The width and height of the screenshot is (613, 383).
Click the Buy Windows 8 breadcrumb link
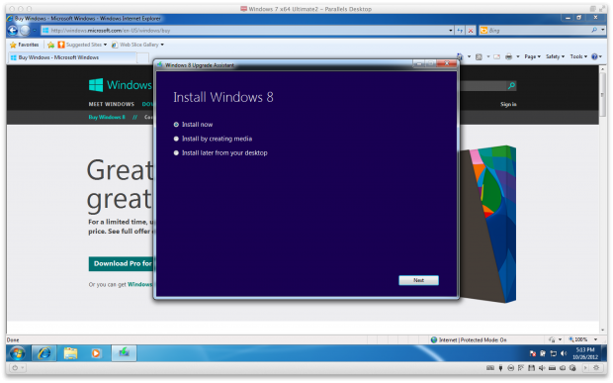point(107,117)
